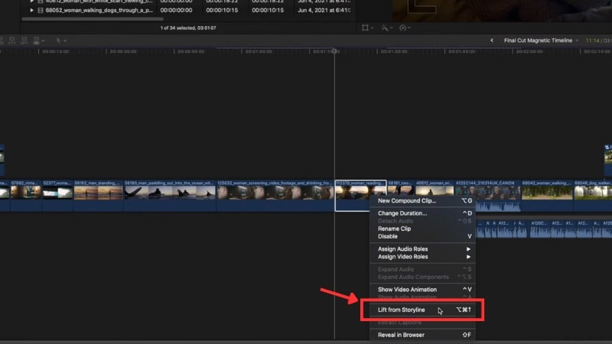Select the 125032_woman_screening_video clip
612x344 pixels.
click(275, 195)
